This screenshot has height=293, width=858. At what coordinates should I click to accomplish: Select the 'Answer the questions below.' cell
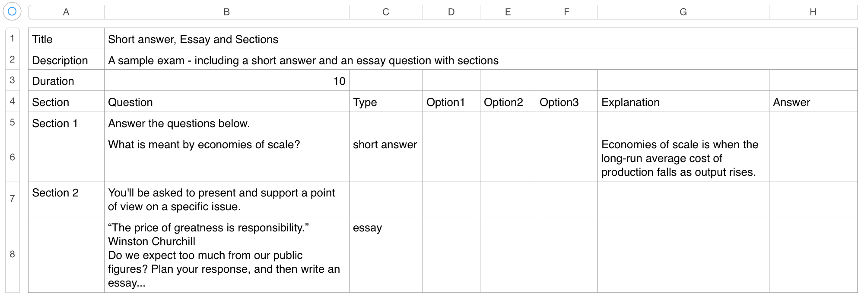(x=179, y=123)
